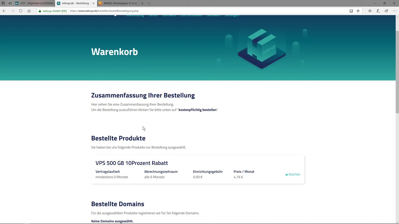Click the bold text kostenpflichtig bestellen

[x=198, y=110]
